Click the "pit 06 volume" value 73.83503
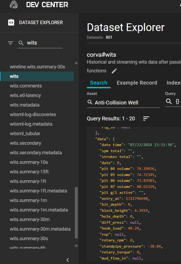 [146, 181]
